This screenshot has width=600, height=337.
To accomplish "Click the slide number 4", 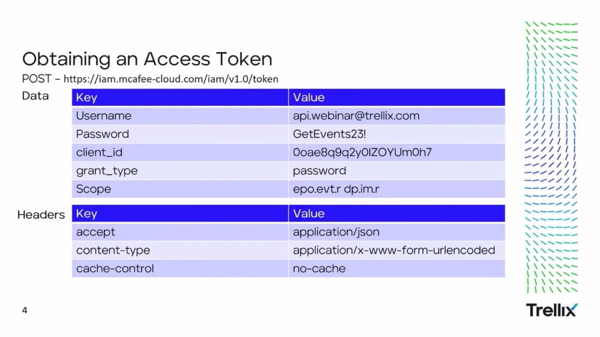I will click(x=25, y=310).
